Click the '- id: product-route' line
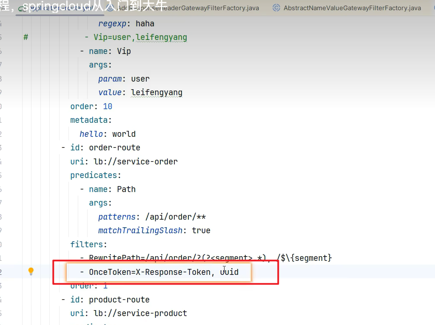This screenshot has height=325, width=435. (105, 300)
